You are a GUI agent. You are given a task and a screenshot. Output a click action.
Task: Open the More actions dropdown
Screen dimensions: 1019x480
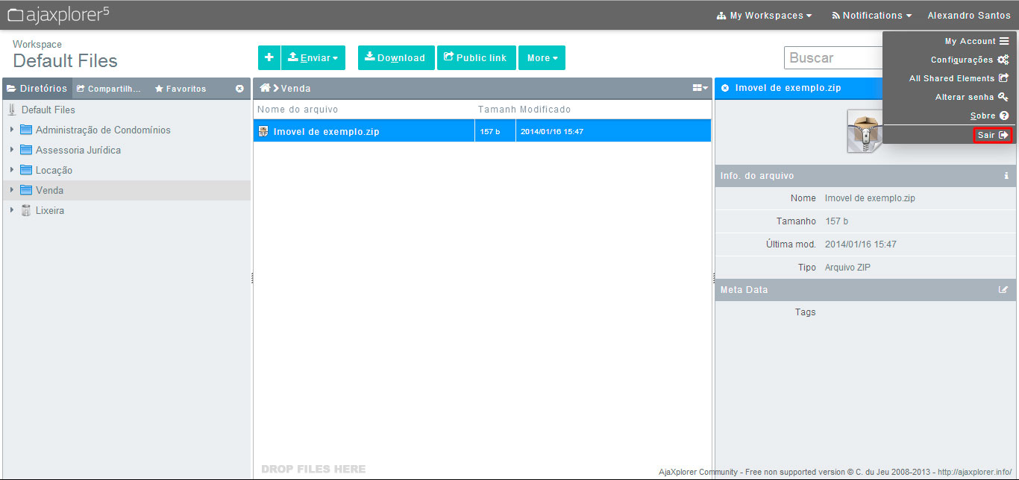542,58
